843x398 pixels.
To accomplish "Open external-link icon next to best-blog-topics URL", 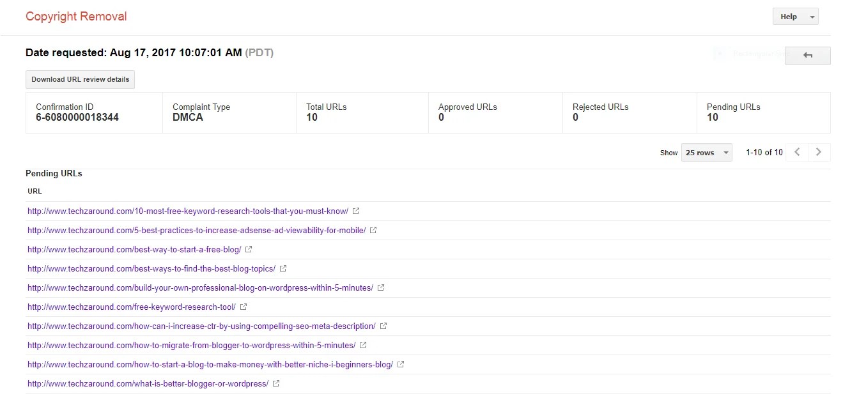I will pyautogui.click(x=283, y=268).
